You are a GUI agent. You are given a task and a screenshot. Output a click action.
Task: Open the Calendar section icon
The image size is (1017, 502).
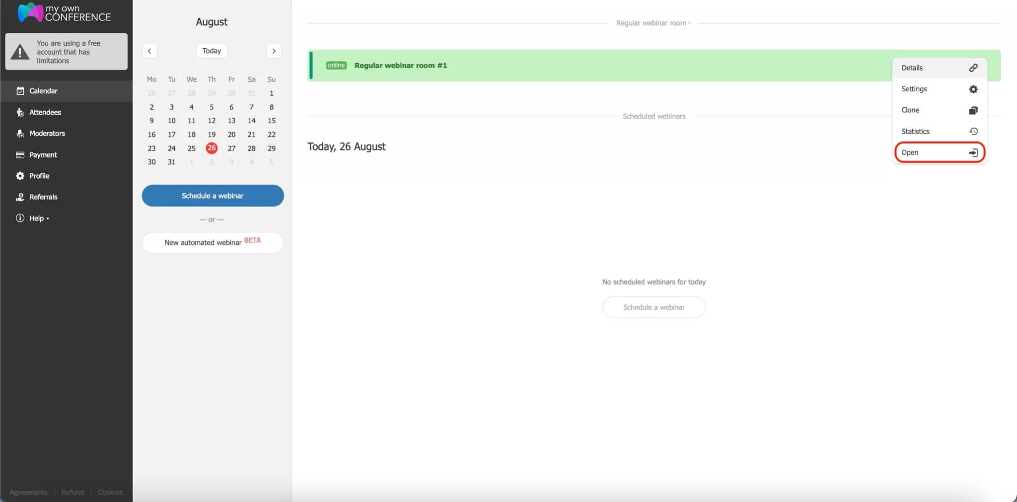point(20,91)
